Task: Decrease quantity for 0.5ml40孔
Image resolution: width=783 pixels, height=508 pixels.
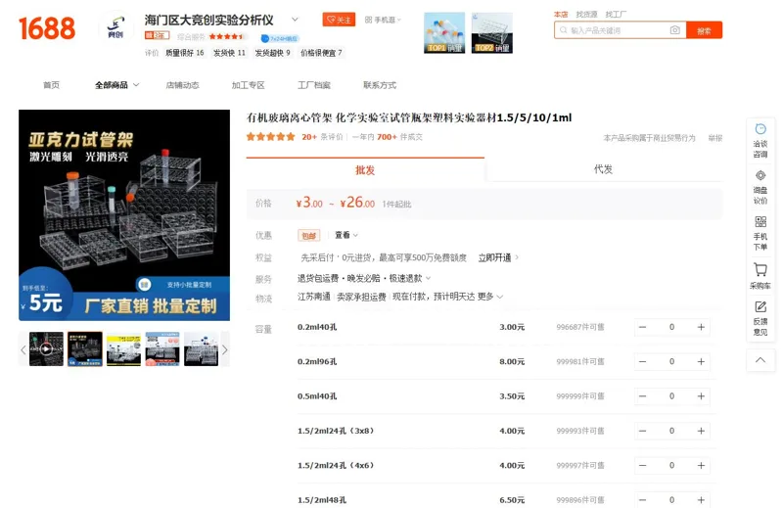Action: click(x=643, y=396)
